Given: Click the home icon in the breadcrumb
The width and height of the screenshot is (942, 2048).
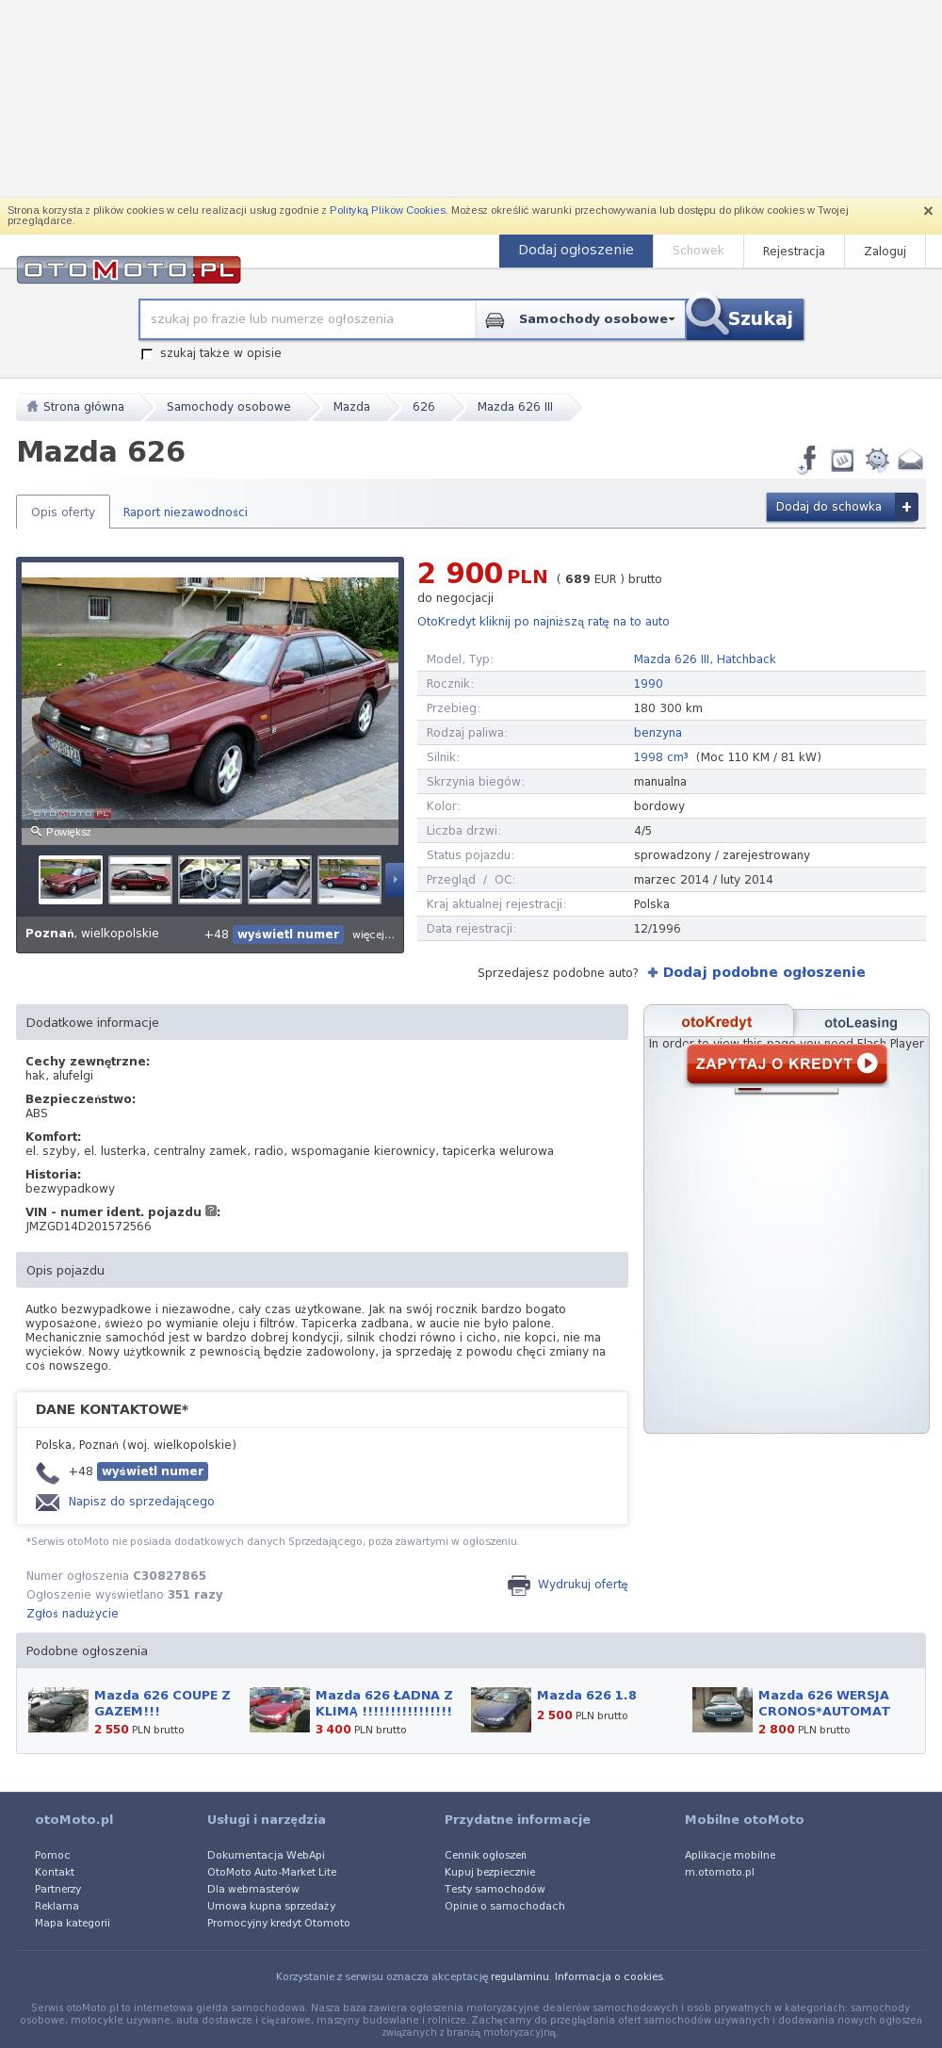Looking at the screenshot, I should [x=32, y=407].
